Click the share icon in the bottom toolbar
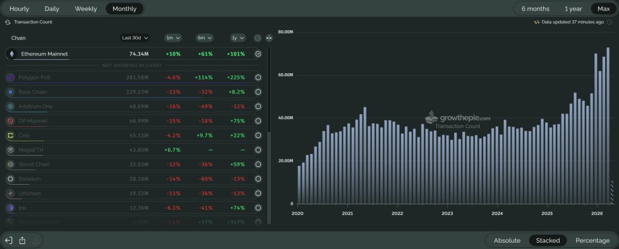 [x=23, y=240]
